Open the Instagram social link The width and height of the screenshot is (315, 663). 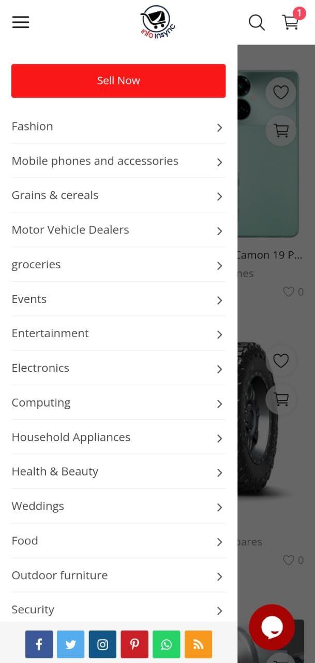click(102, 644)
